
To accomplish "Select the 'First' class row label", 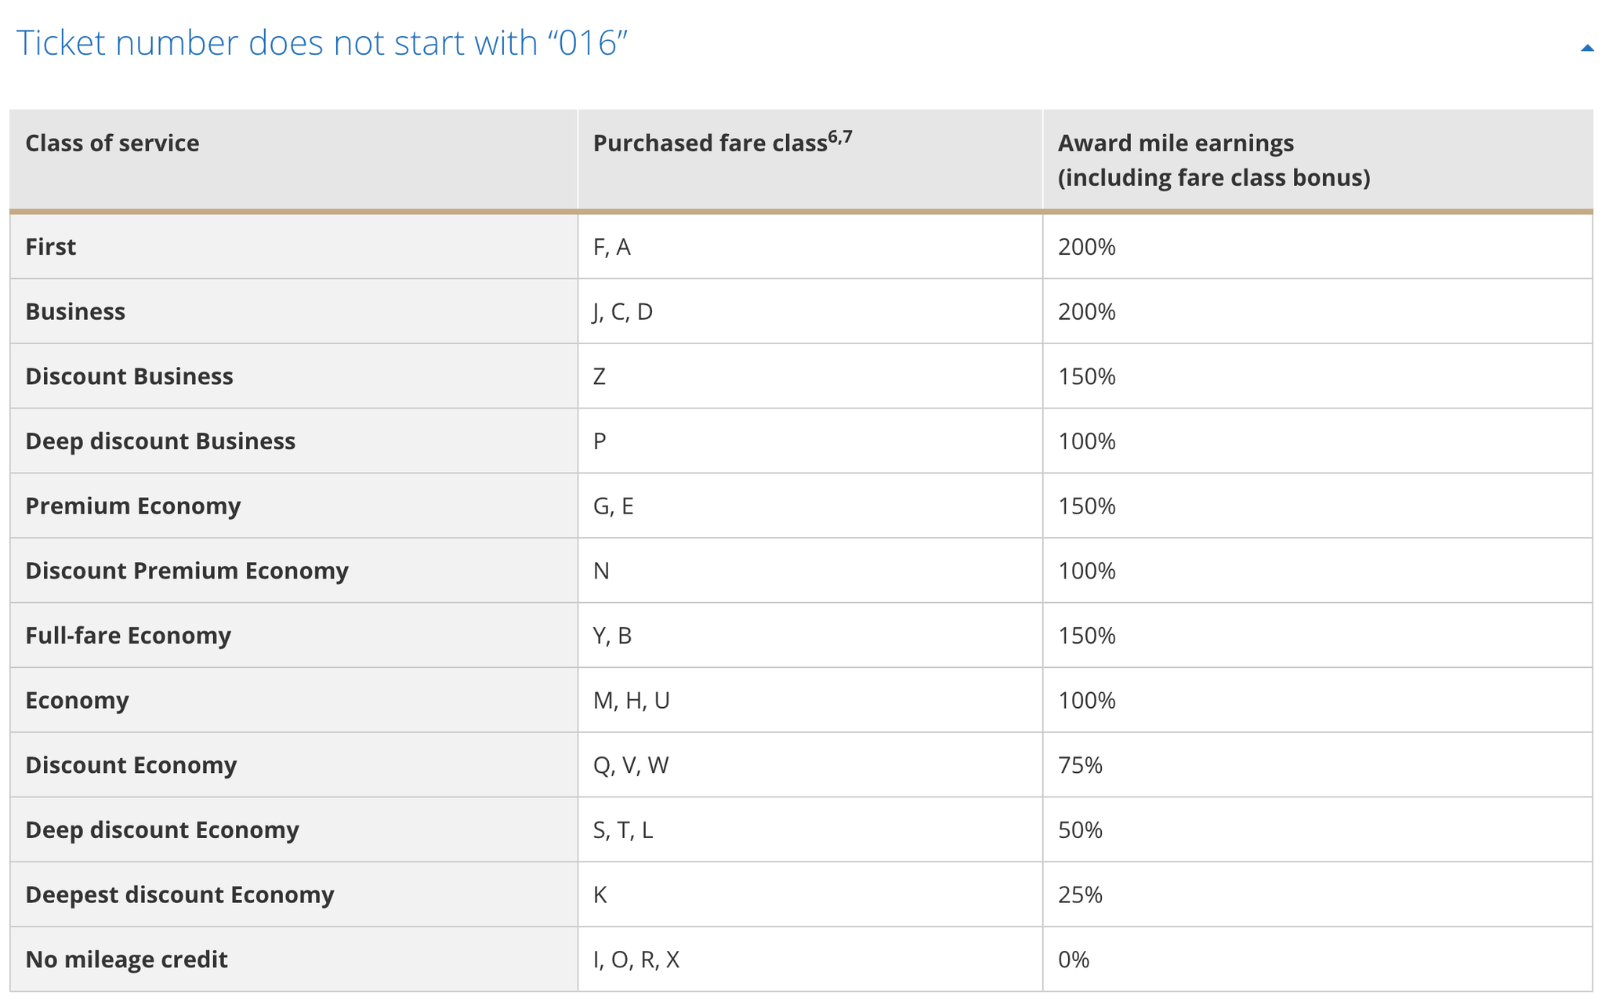I will pyautogui.click(x=51, y=247).
